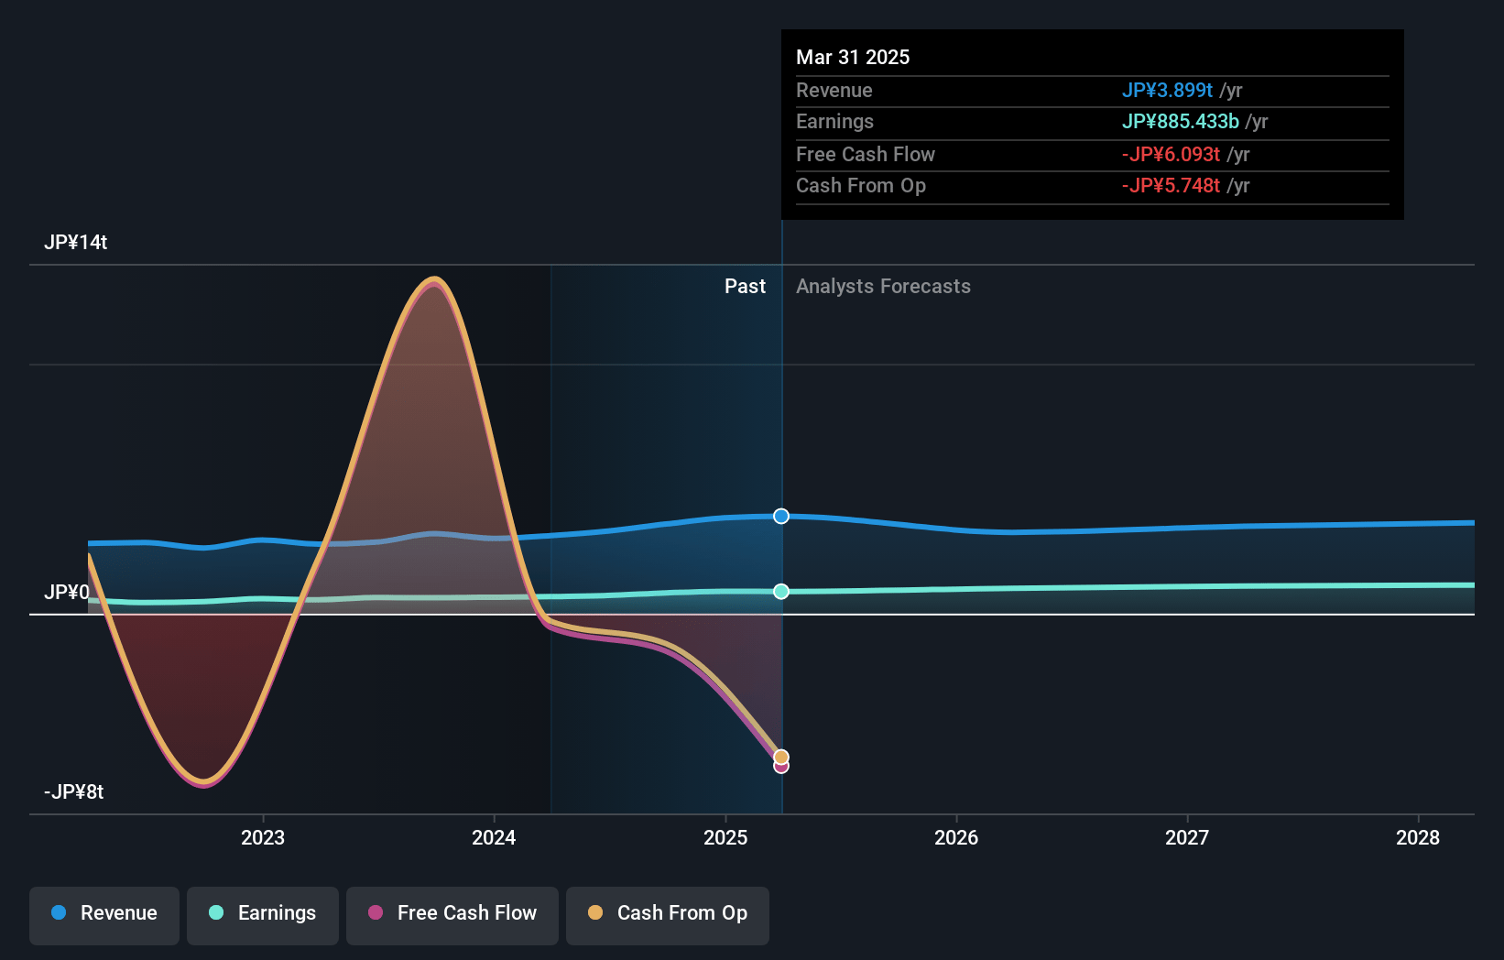Click the 2028 x-axis label
The image size is (1504, 960).
[x=1418, y=837]
